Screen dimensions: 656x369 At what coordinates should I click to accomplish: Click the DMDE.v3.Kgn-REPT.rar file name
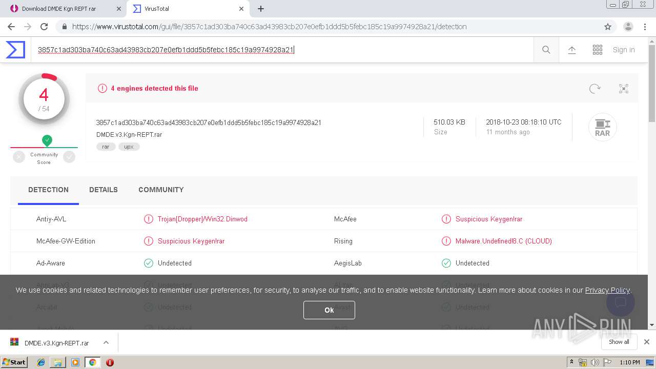129,135
